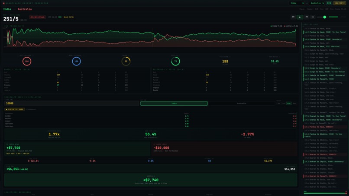The image size is (349, 196).
Task: Click the win probability chart
Action: (152, 37)
